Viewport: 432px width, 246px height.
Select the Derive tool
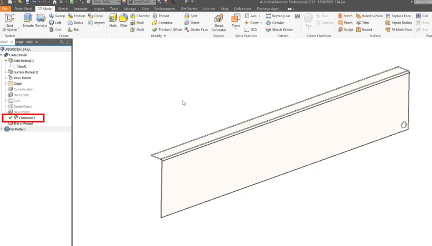(76, 23)
